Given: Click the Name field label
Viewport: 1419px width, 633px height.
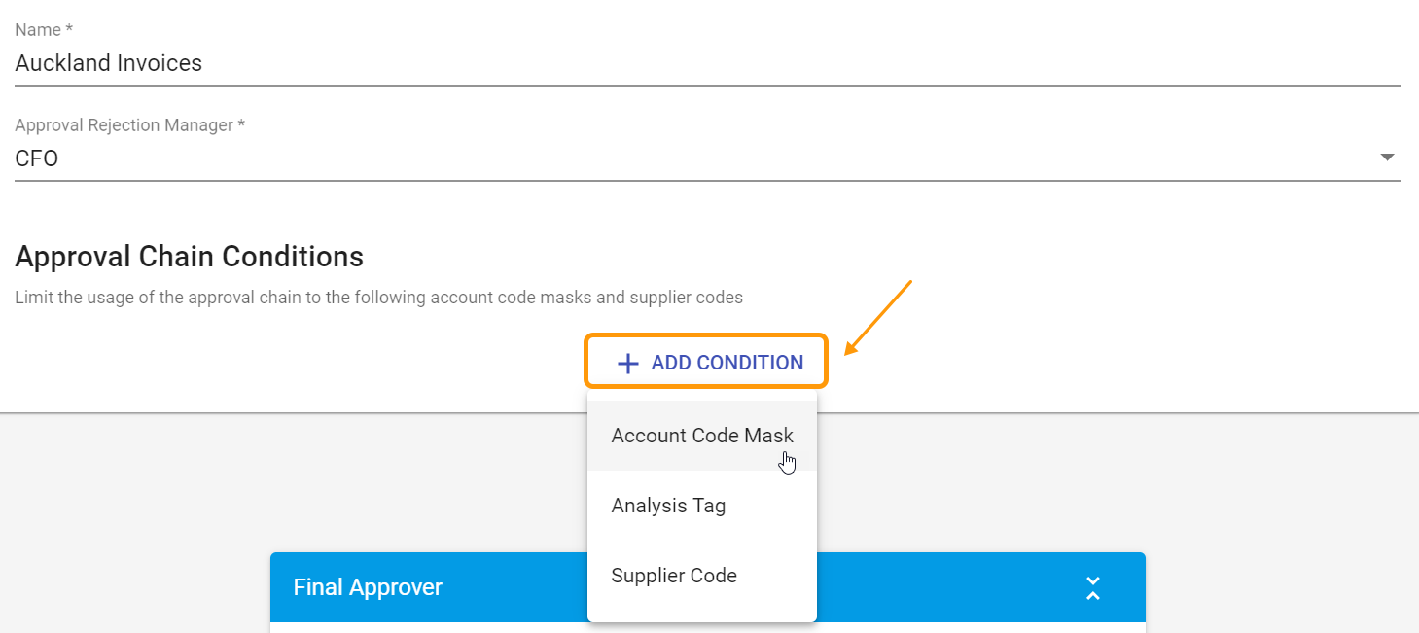Looking at the screenshot, I should click(43, 29).
